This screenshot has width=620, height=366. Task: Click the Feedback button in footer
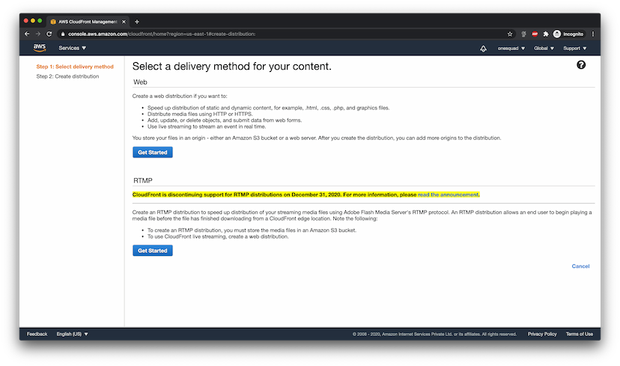[x=37, y=334]
